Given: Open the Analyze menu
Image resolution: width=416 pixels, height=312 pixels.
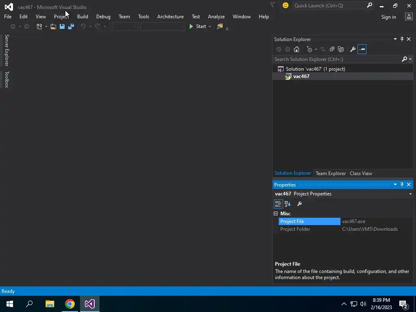Looking at the screenshot, I should coord(216,16).
